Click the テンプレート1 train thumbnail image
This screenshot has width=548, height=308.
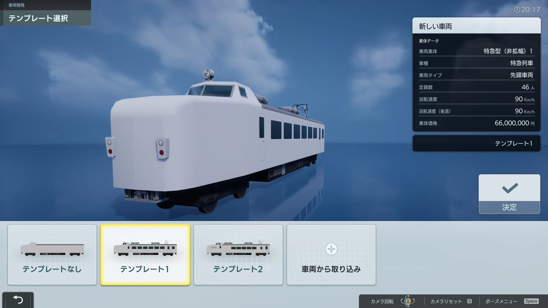click(145, 248)
